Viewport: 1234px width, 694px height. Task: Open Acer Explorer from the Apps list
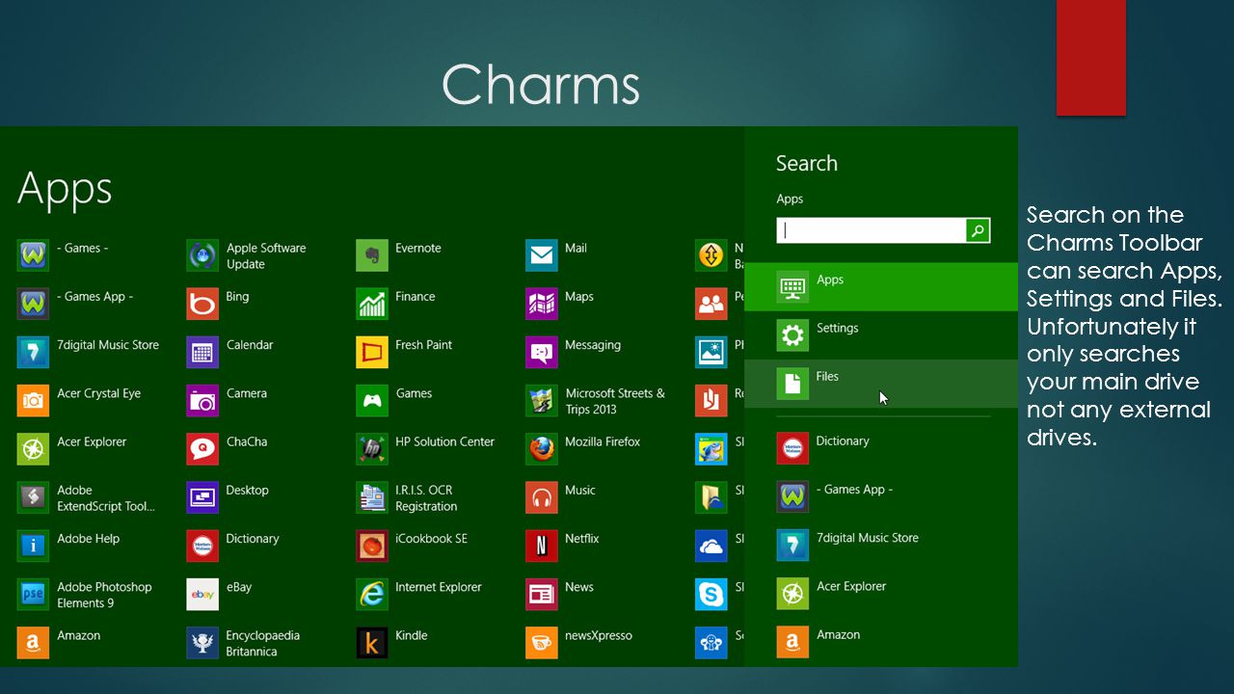point(72,449)
